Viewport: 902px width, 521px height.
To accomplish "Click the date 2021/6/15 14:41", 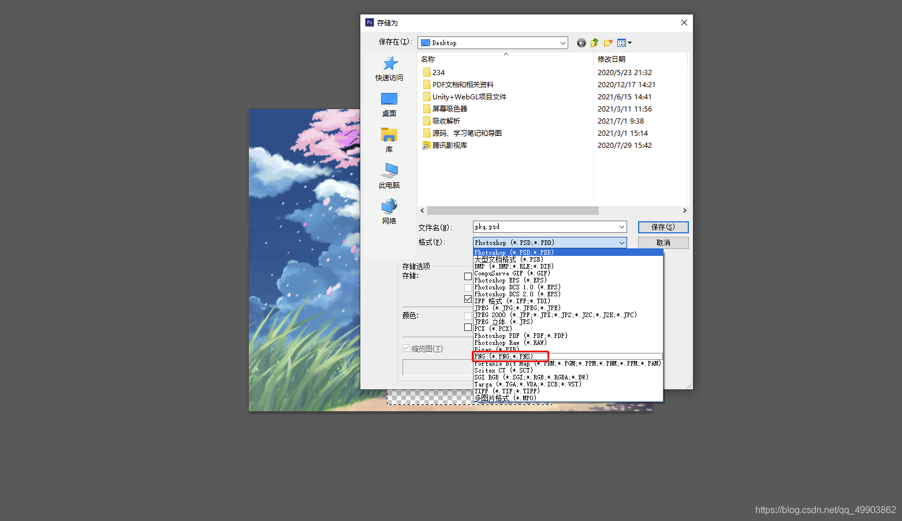I will tap(624, 96).
